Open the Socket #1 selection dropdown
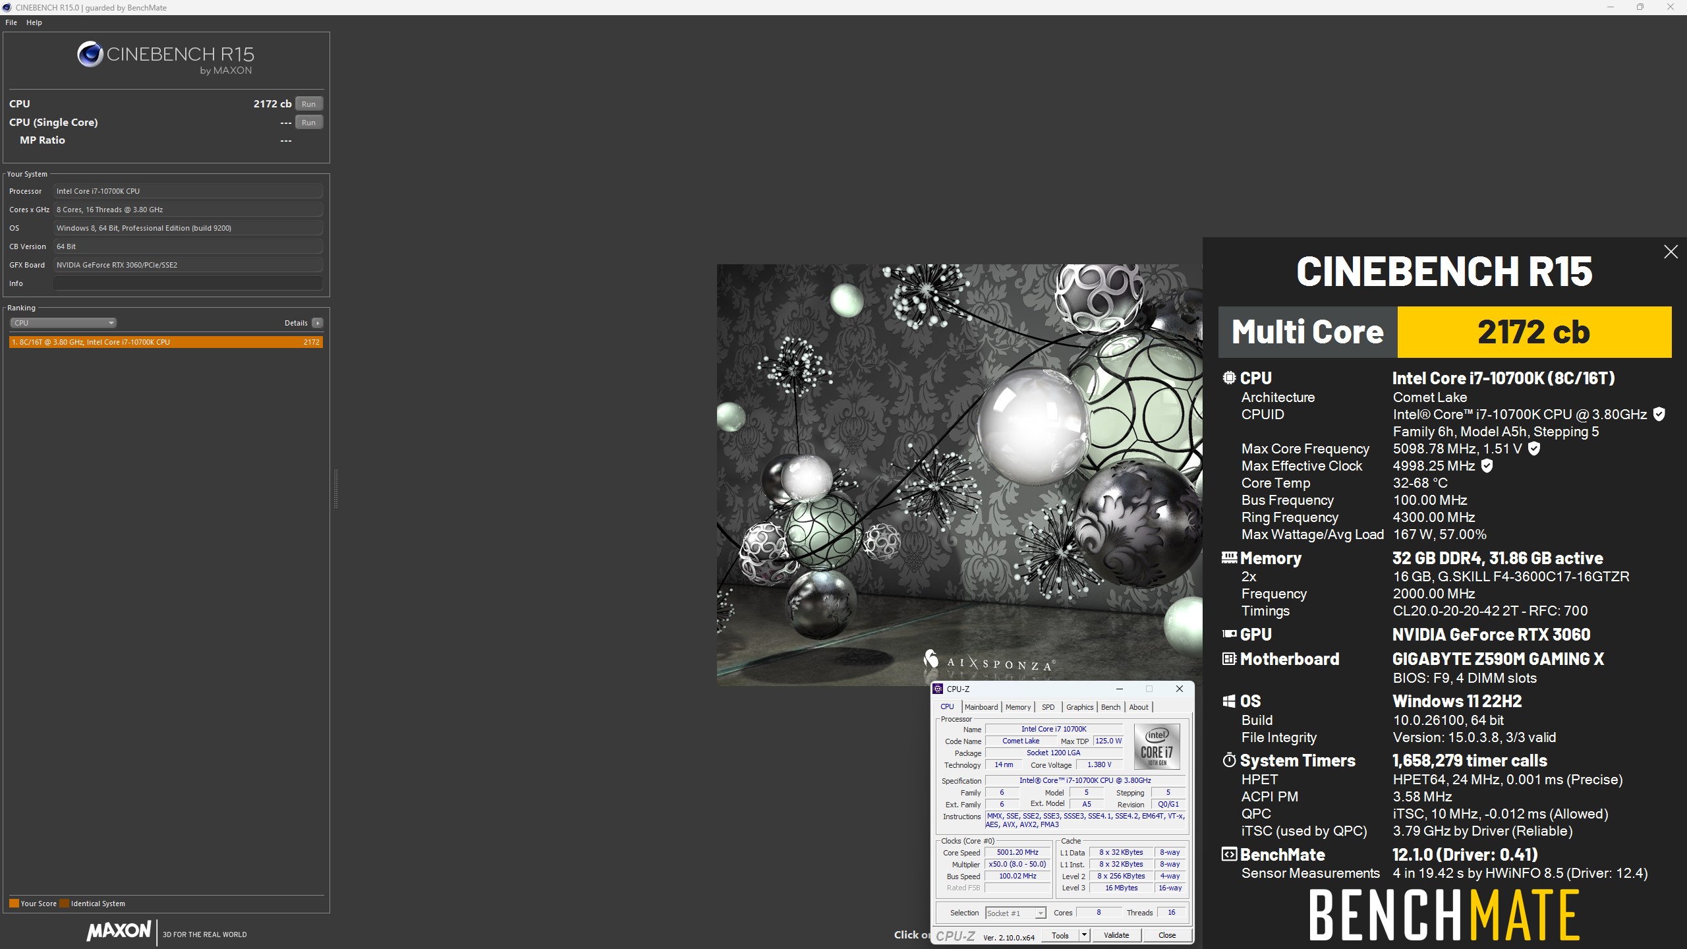 tap(1015, 913)
